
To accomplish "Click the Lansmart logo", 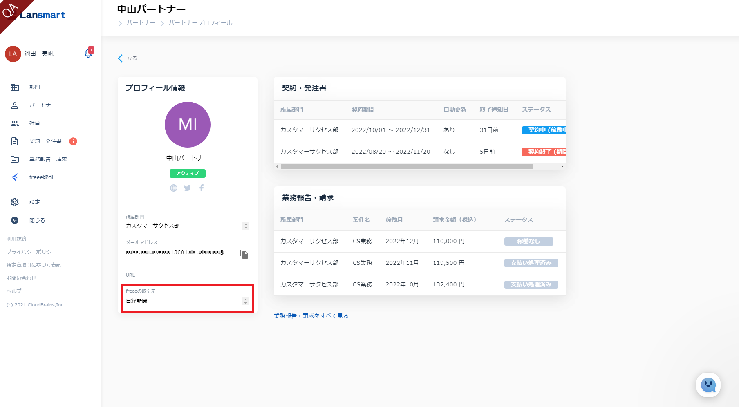I will point(43,15).
